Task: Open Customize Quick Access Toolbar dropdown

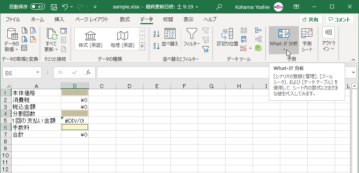Action: pyautogui.click(x=95, y=7)
